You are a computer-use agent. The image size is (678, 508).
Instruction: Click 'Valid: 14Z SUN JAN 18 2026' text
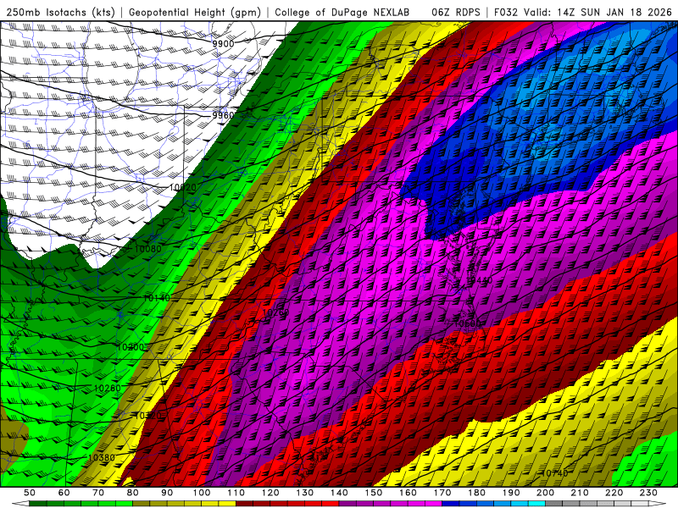coord(598,12)
